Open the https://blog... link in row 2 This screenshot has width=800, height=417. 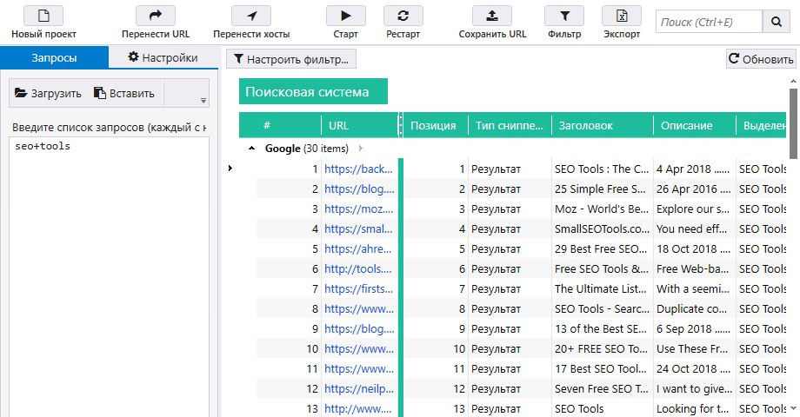pos(359,189)
